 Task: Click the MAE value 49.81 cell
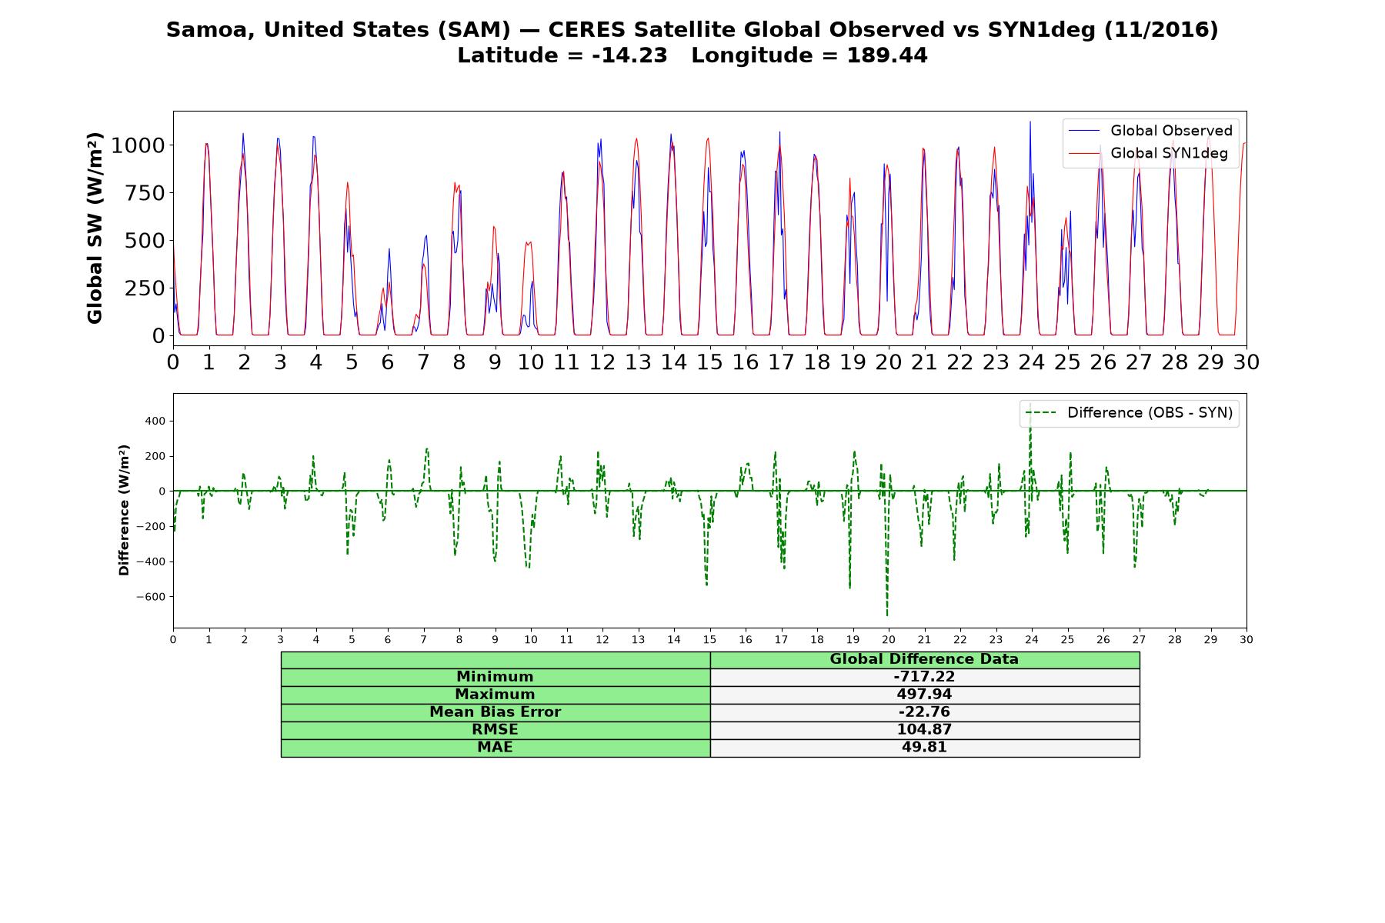(x=924, y=748)
